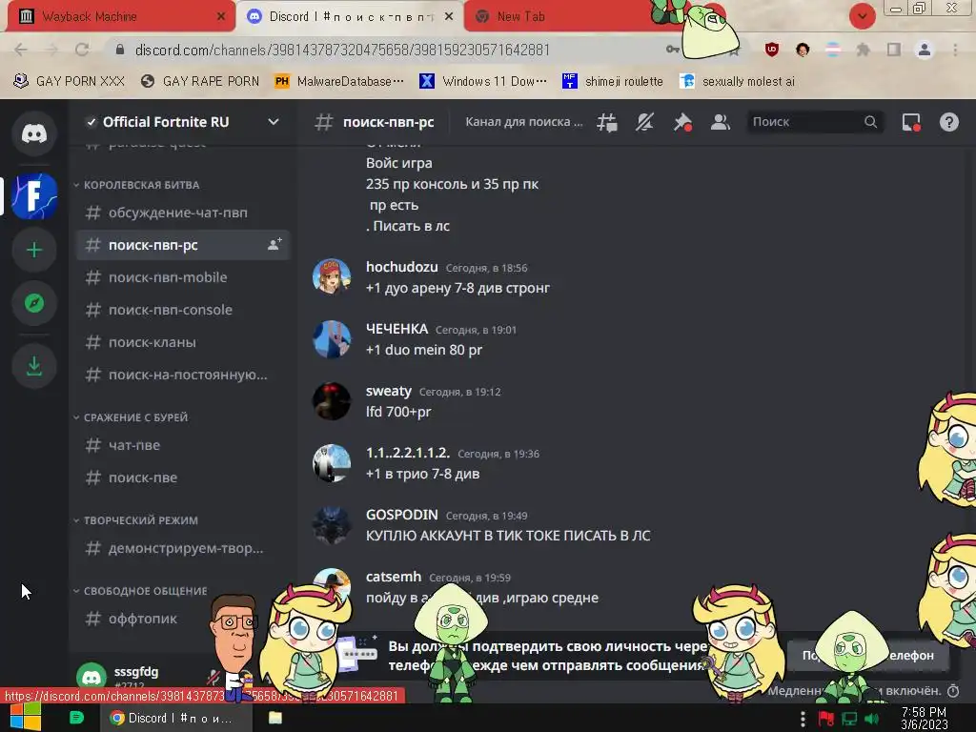Click ЧЕЧЕНКА username
The image size is (976, 732).
coord(397,329)
